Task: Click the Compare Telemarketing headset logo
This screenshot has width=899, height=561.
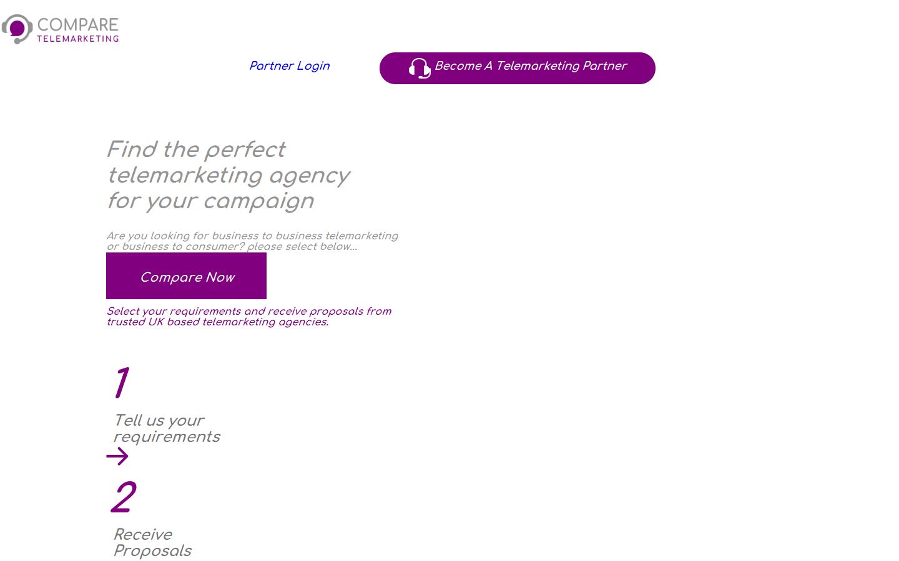Action: [17, 28]
